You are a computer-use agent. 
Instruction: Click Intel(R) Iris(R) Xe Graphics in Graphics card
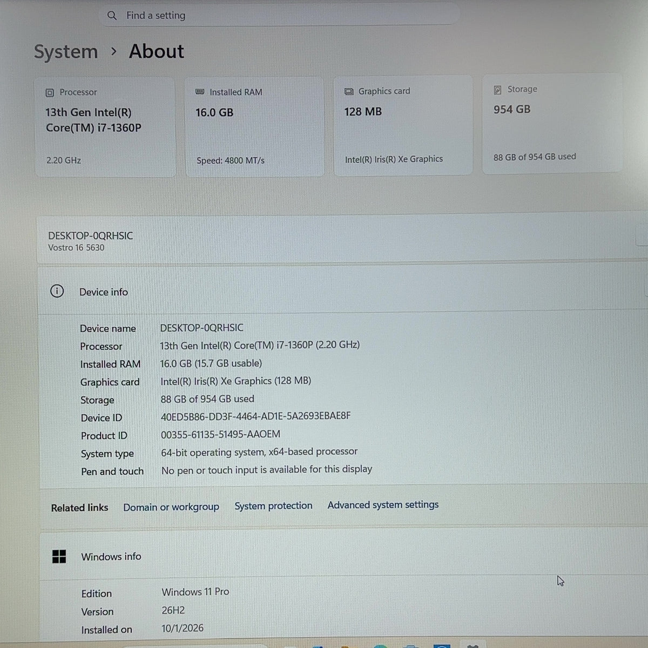coord(394,159)
